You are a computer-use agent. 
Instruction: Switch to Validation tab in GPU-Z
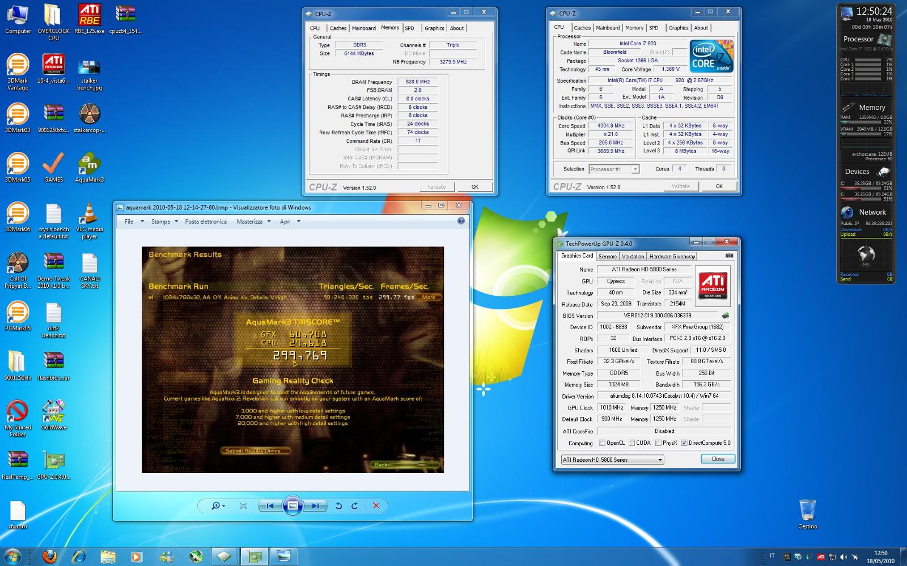633,256
